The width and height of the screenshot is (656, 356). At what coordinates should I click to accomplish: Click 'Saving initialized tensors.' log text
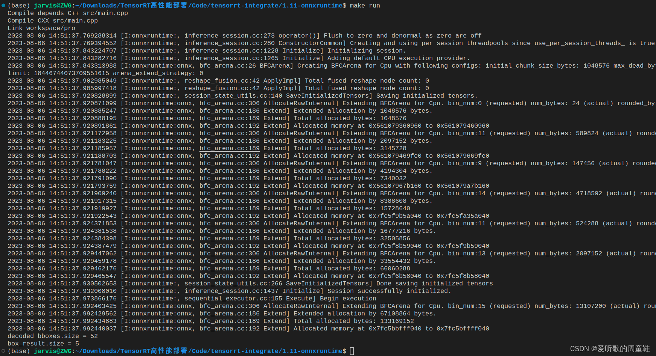(427, 96)
